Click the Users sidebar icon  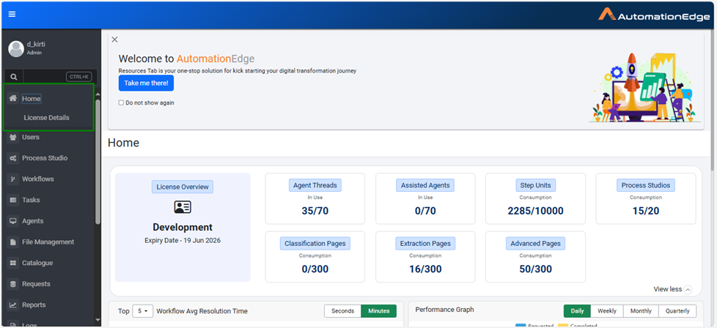[13, 137]
